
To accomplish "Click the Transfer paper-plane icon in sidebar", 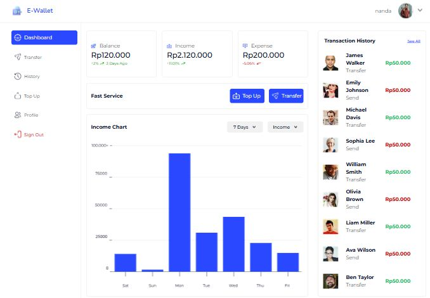I will [x=18, y=57].
